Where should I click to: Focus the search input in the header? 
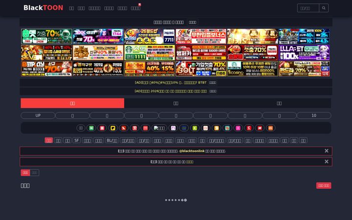tap(308, 8)
